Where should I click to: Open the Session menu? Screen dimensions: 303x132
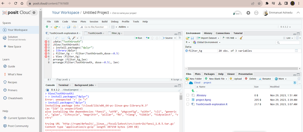[x=94, y=21]
